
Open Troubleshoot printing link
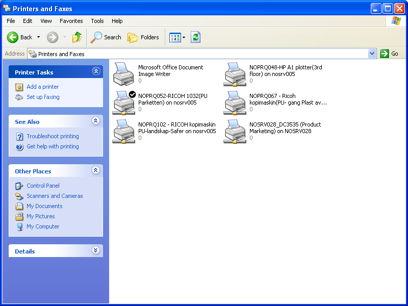[53, 136]
